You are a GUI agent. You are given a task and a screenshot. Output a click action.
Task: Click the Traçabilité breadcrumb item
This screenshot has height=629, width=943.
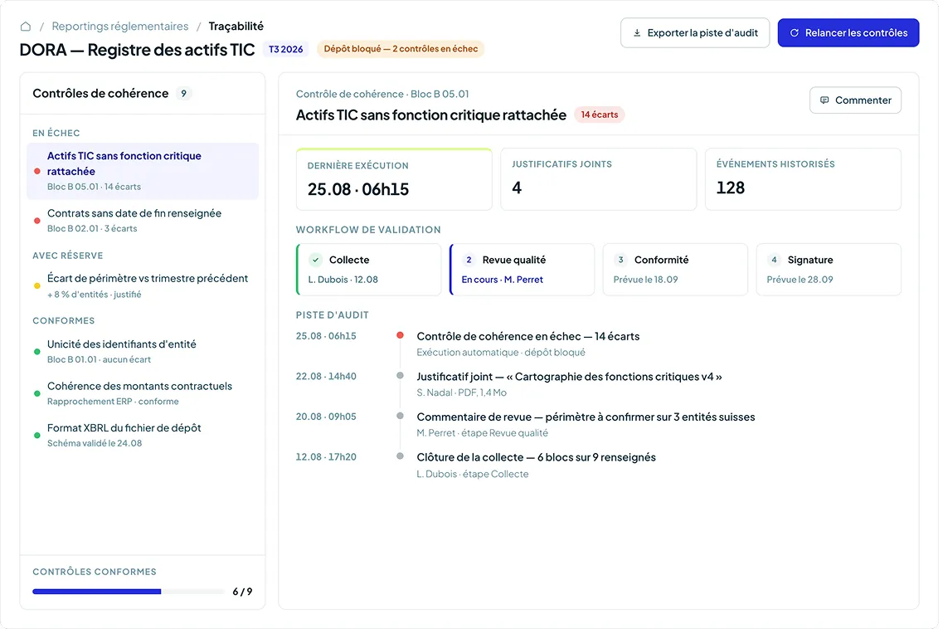pyautogui.click(x=236, y=27)
